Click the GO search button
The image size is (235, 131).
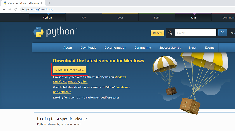pyautogui.click(x=222, y=32)
